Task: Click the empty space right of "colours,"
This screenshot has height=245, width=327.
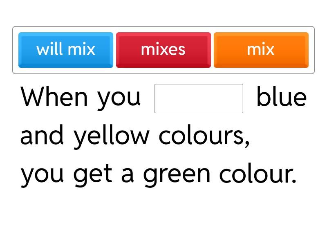Action: coord(286,136)
